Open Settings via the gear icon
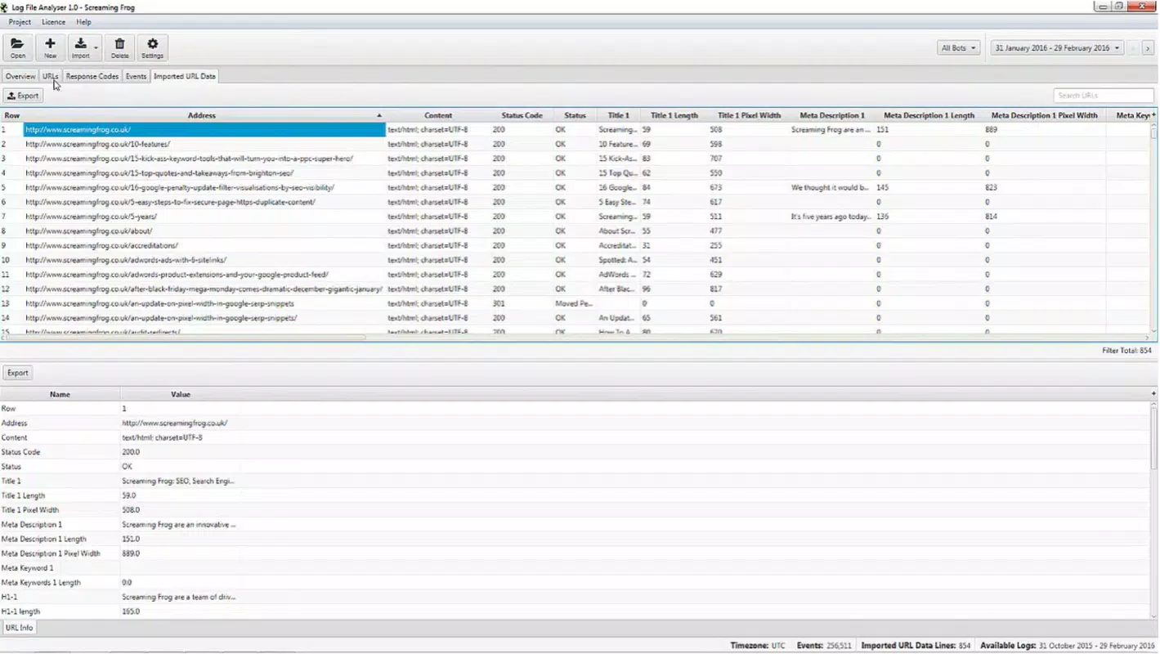 pos(153,47)
